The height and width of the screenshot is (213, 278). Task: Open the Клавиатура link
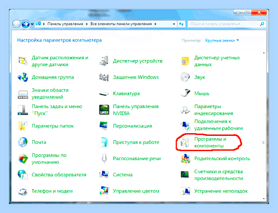pyautogui.click(x=126, y=94)
